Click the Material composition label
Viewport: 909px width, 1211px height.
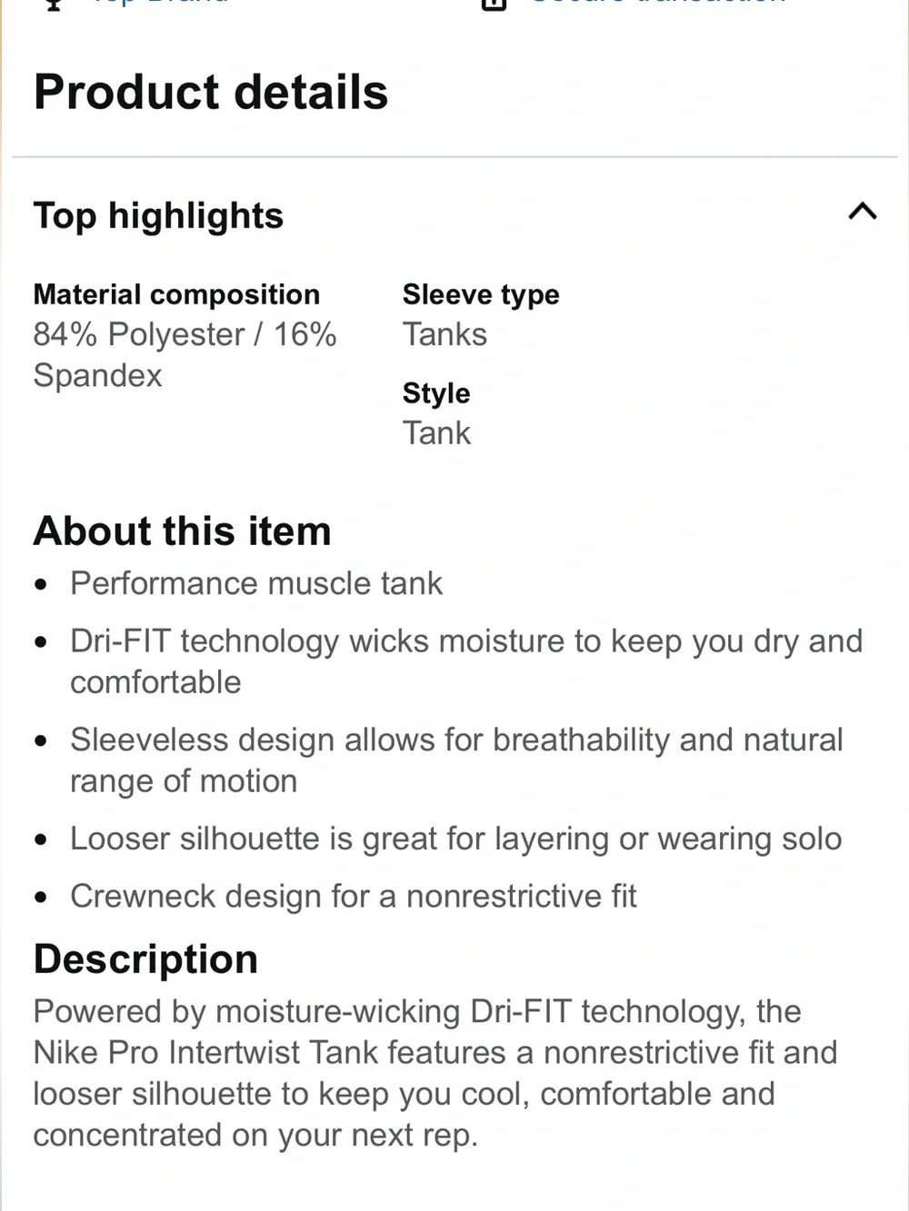coord(176,294)
